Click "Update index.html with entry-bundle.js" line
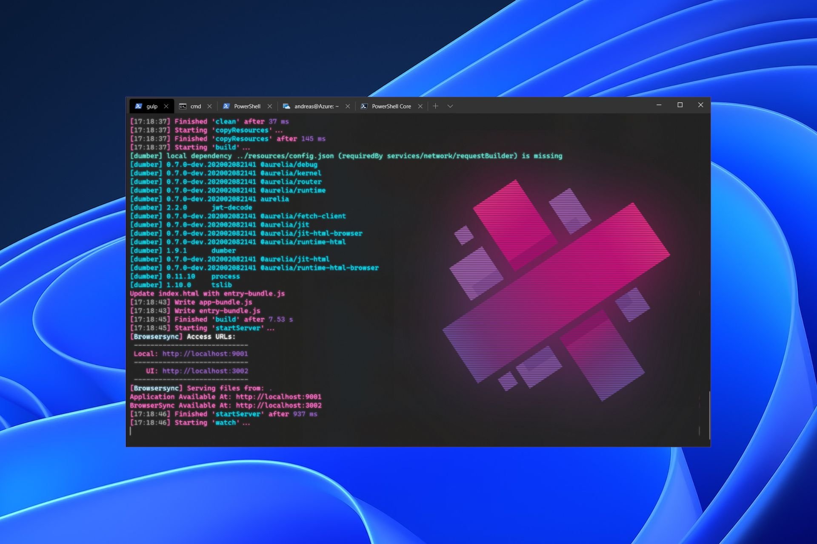 click(207, 294)
